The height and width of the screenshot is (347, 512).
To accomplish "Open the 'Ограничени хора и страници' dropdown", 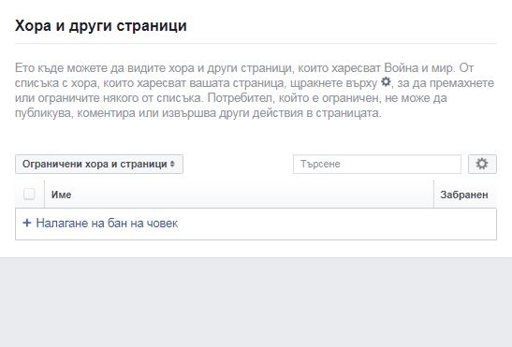I will tap(99, 164).
